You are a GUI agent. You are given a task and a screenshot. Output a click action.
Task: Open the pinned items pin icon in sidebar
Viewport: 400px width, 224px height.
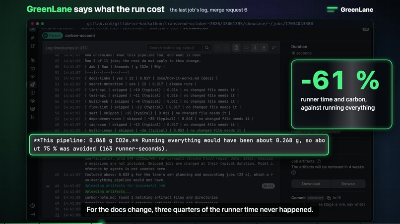point(33,38)
